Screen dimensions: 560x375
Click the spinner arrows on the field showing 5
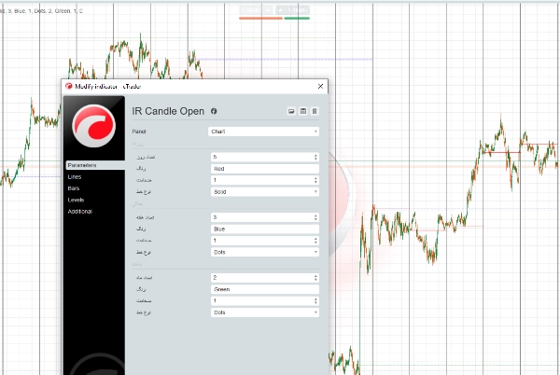315,157
